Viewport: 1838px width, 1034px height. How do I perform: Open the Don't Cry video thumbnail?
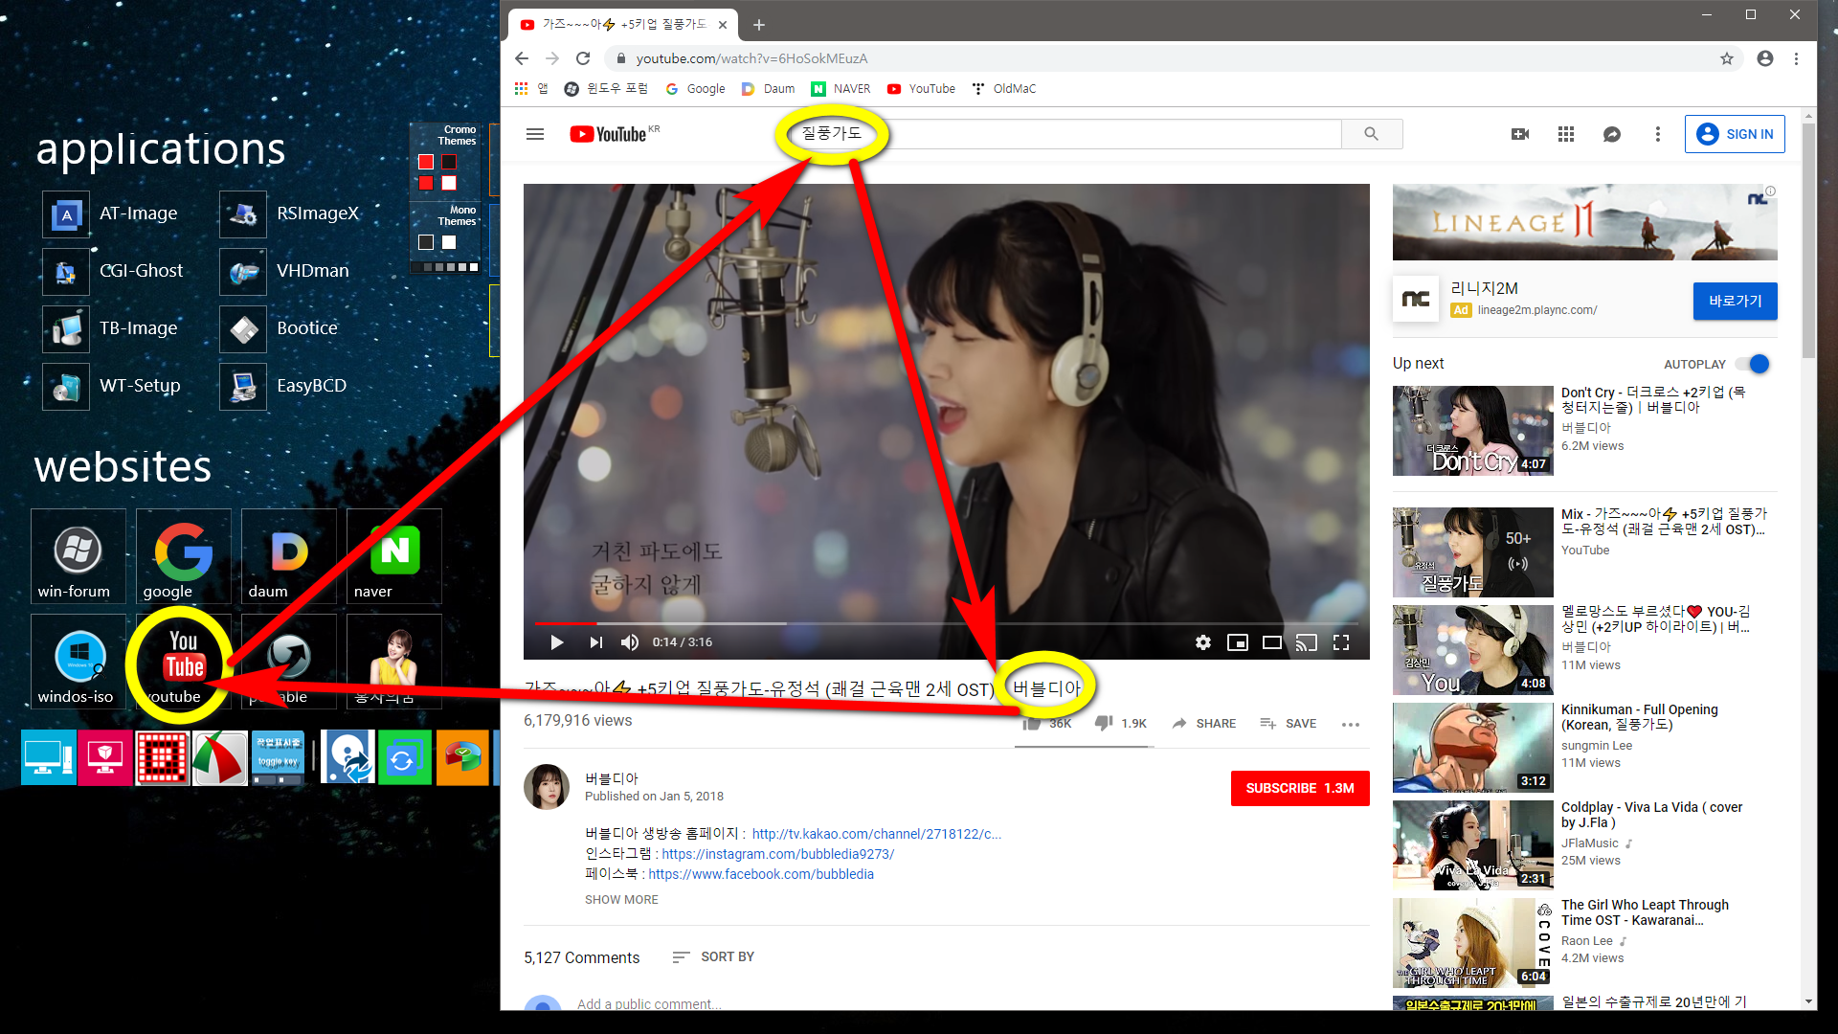pyautogui.click(x=1472, y=431)
